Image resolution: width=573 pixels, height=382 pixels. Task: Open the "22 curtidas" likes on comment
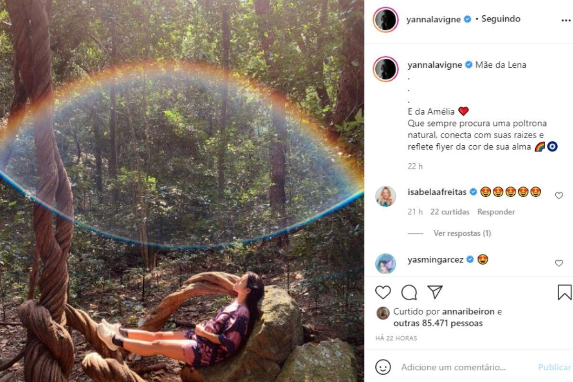point(450,212)
